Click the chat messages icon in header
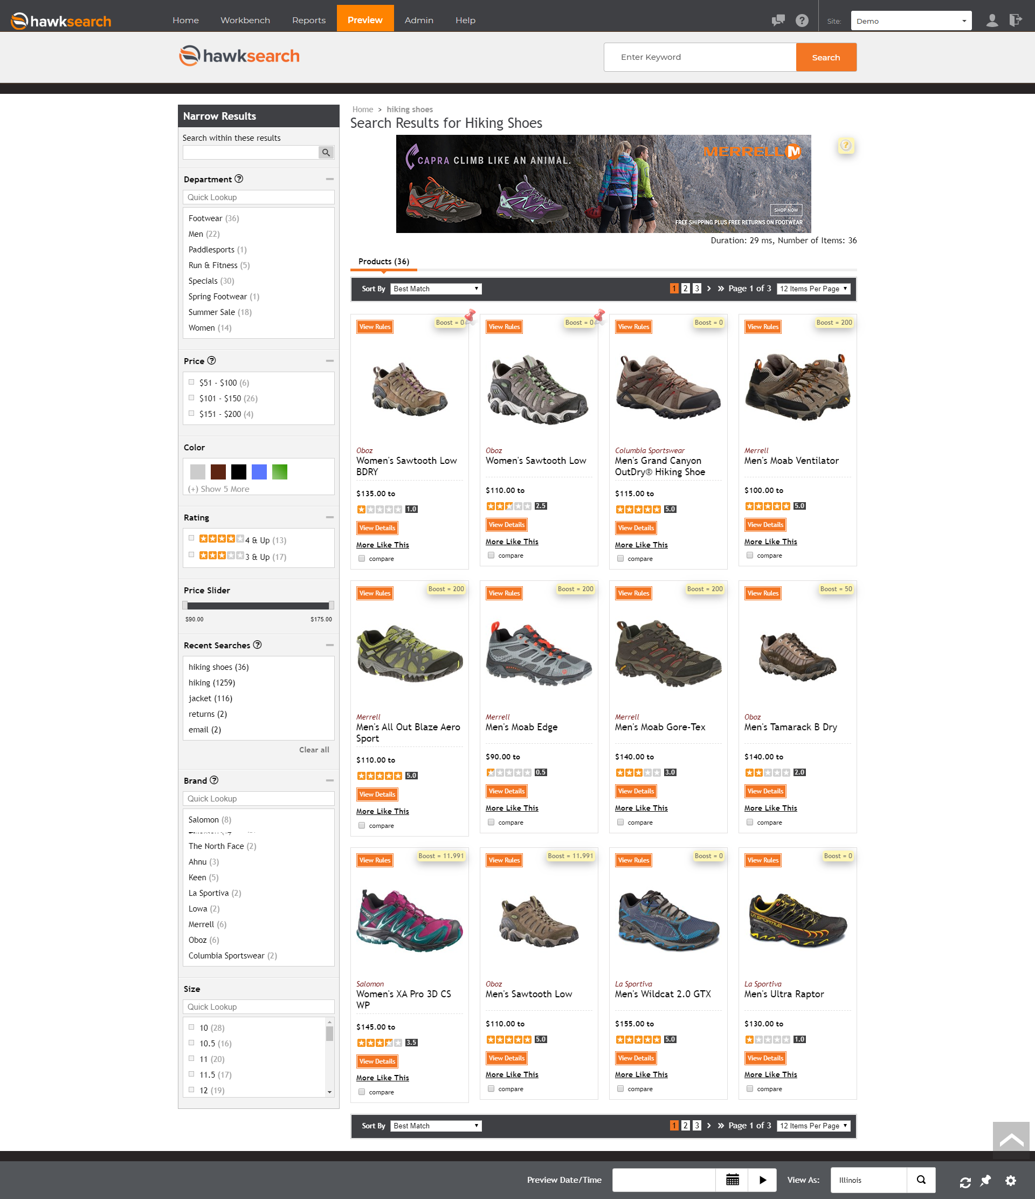This screenshot has height=1199, width=1035. tap(778, 20)
